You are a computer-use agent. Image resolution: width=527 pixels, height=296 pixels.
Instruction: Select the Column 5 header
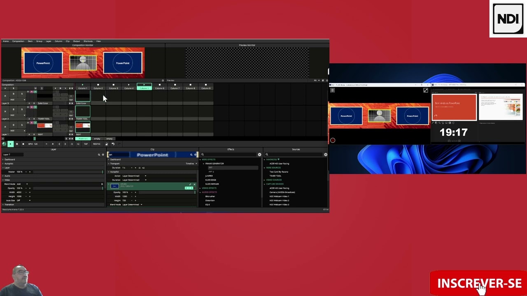click(x=144, y=88)
